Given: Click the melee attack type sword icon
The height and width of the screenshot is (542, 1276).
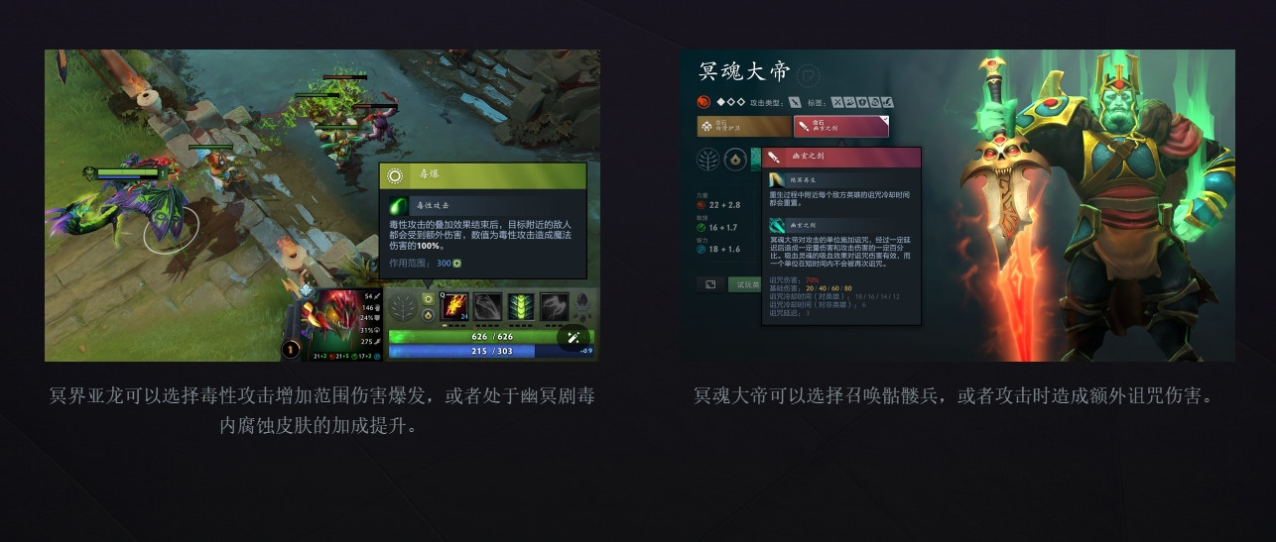Looking at the screenshot, I should [795, 102].
